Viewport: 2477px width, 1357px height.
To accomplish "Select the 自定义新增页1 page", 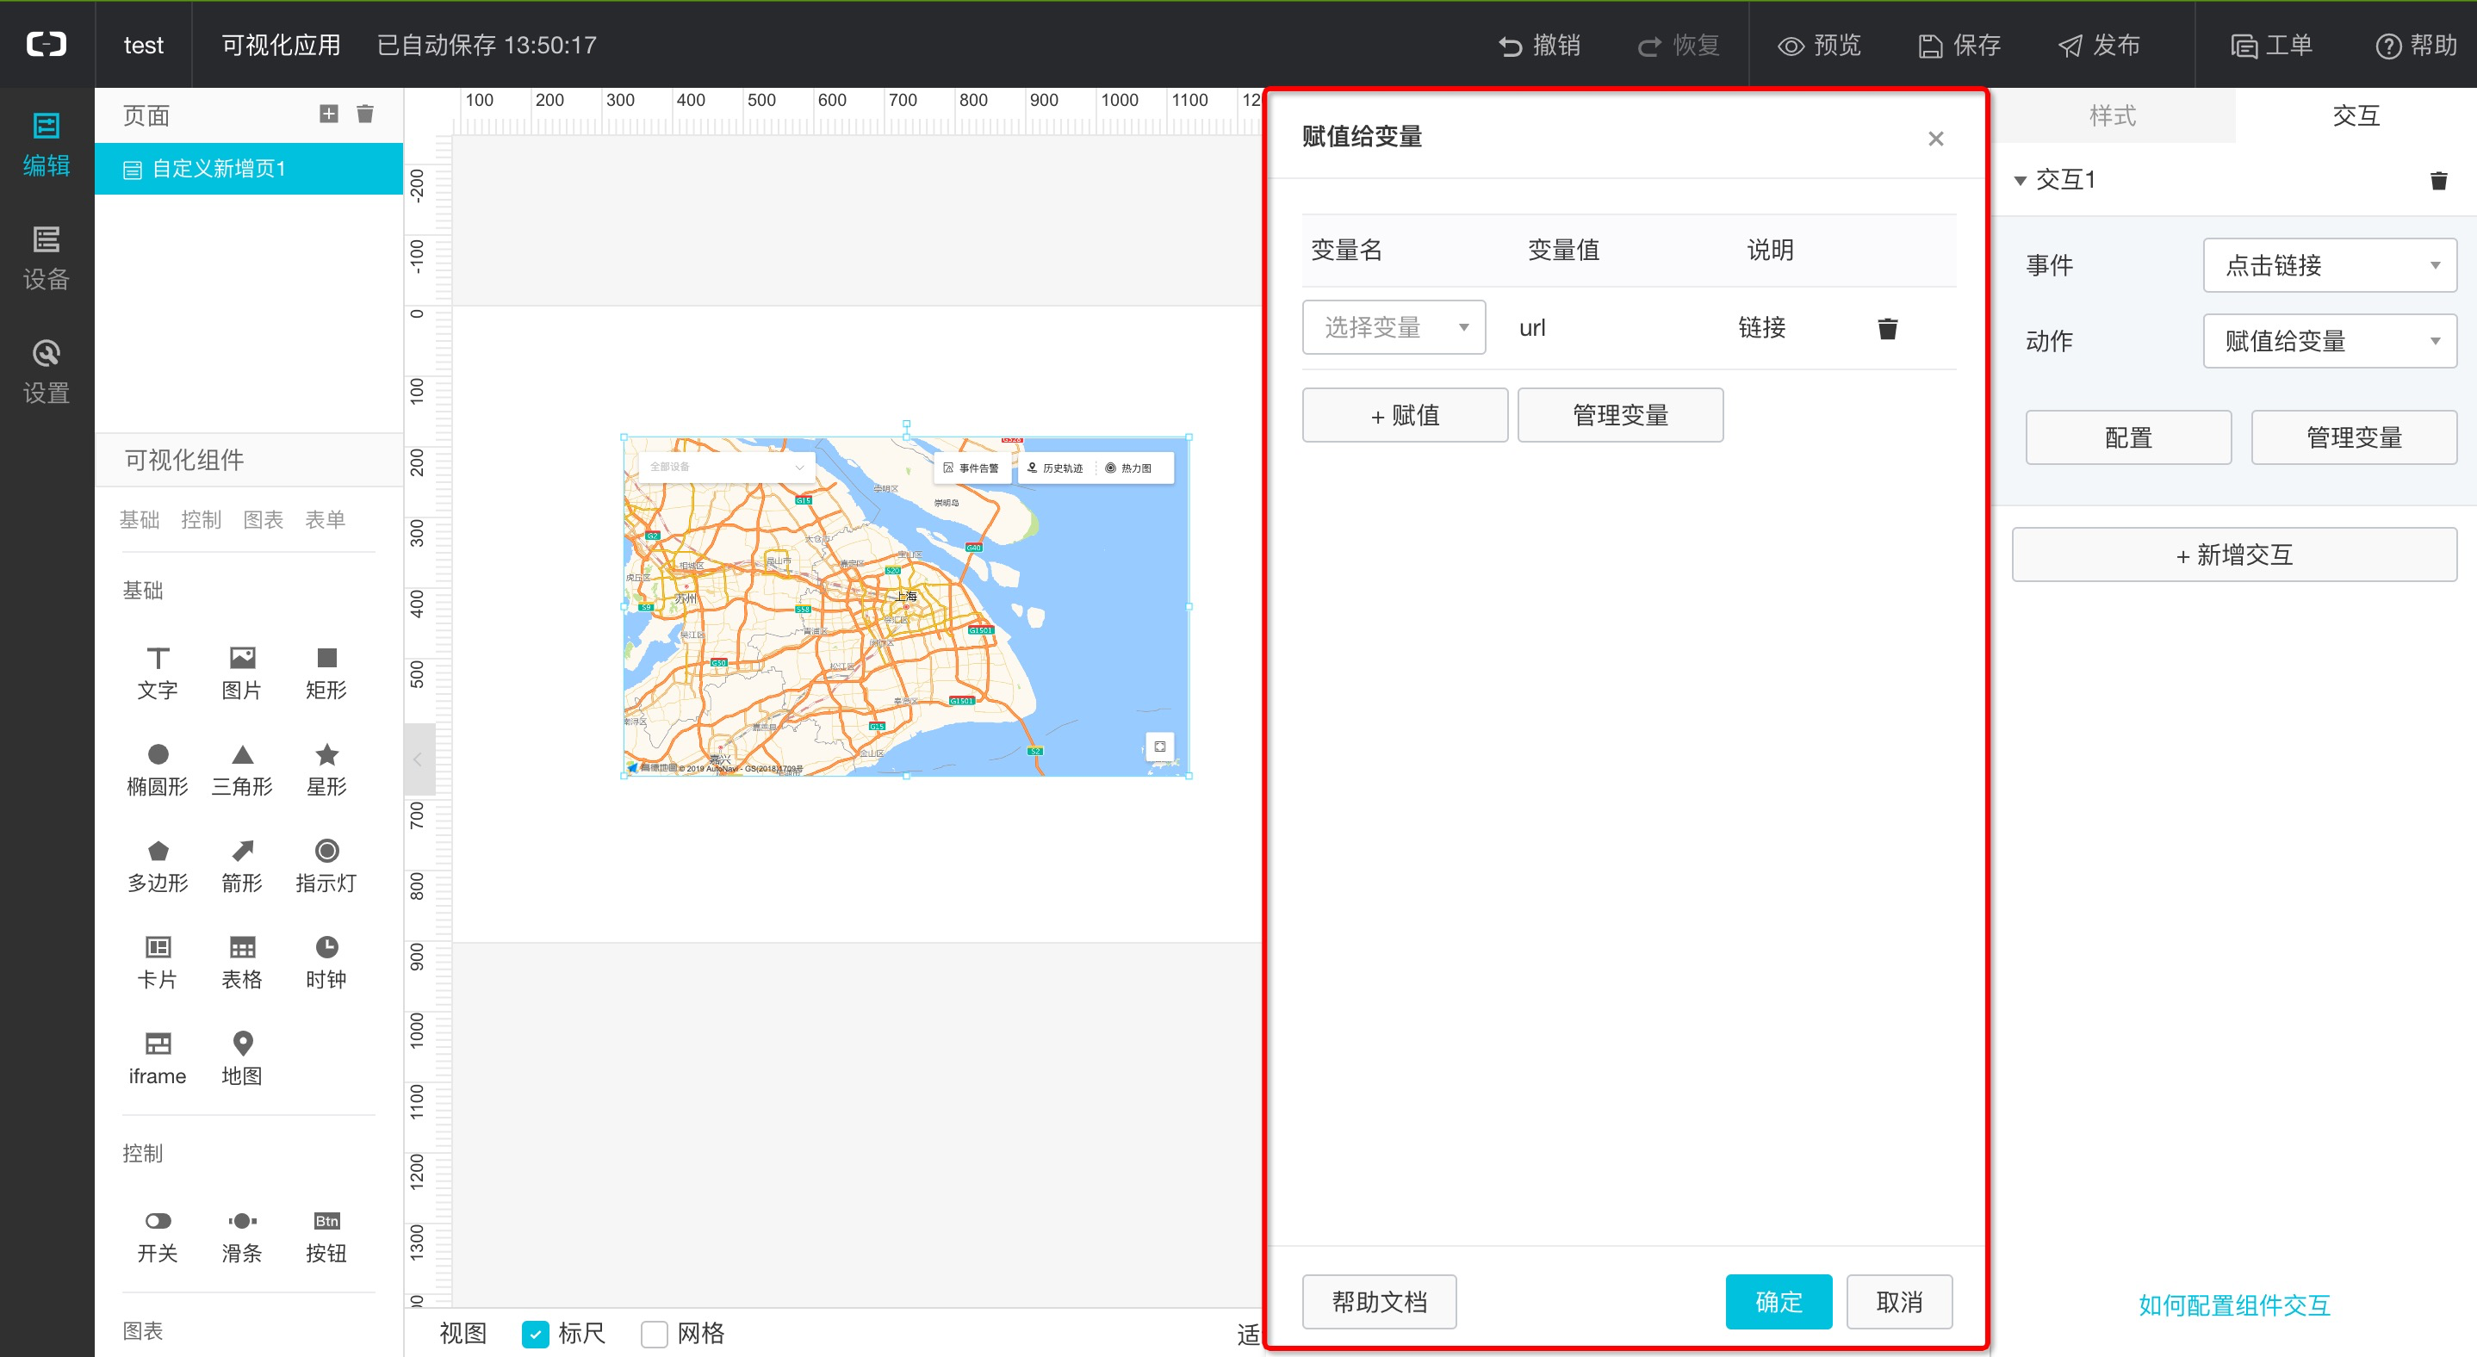I will [249, 169].
